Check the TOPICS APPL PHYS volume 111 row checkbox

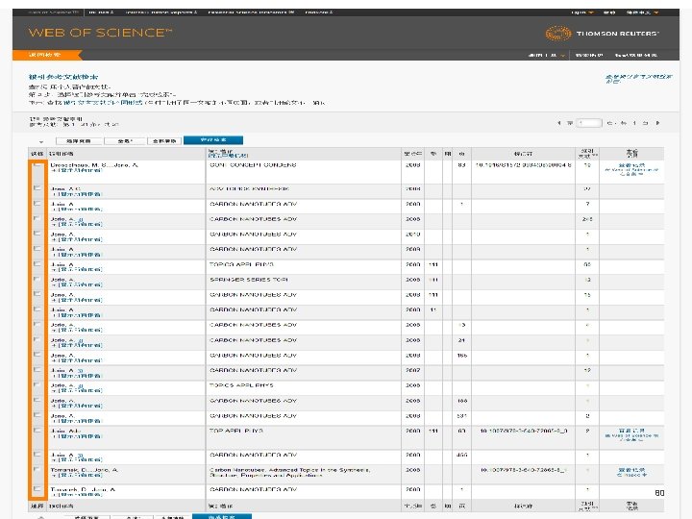click(x=37, y=264)
